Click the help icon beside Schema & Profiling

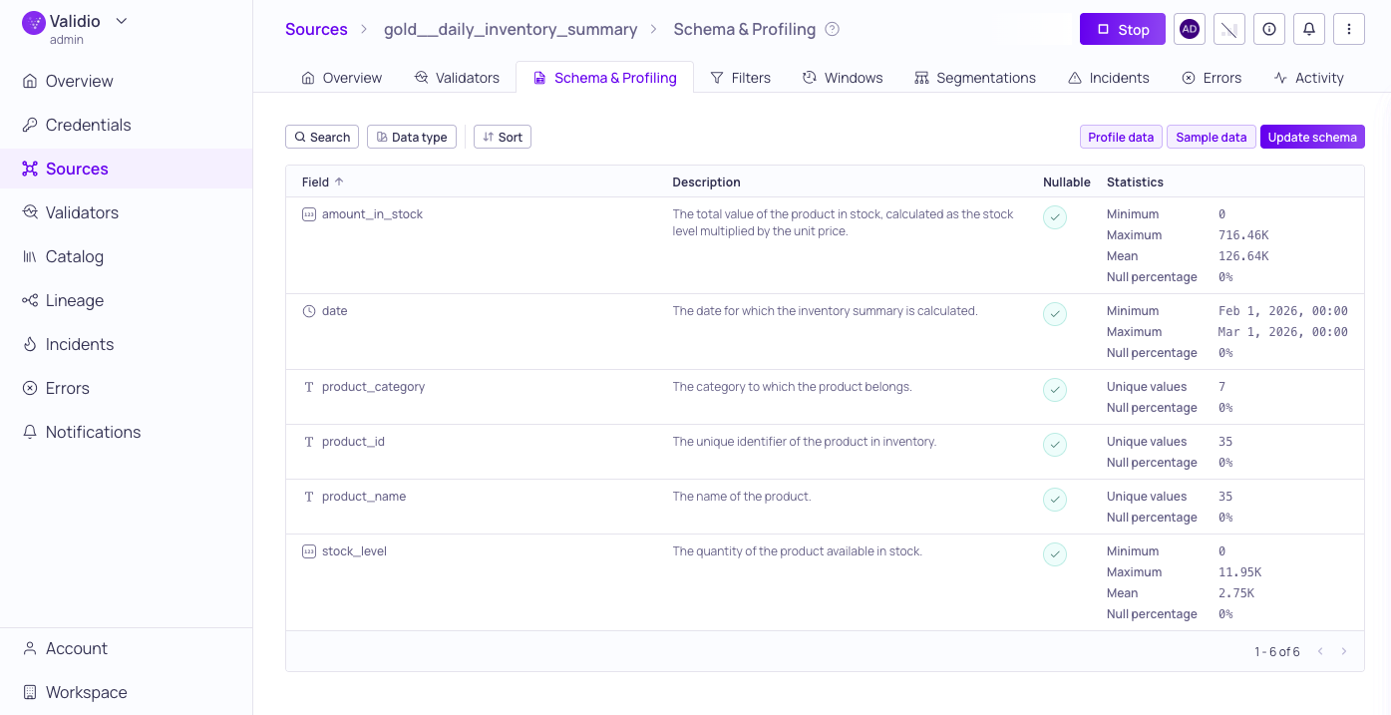point(833,29)
